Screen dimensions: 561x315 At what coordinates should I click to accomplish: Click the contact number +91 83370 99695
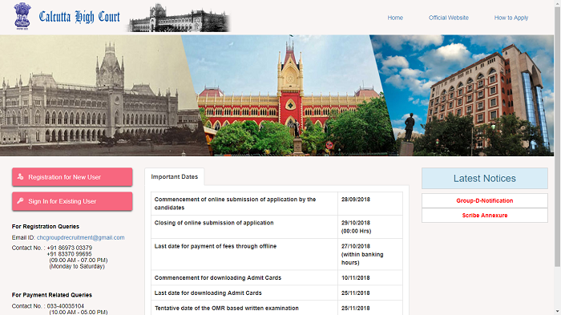coord(70,254)
